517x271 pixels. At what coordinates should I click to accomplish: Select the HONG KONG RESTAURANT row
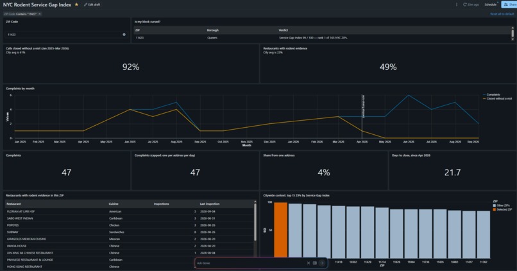pos(130,267)
